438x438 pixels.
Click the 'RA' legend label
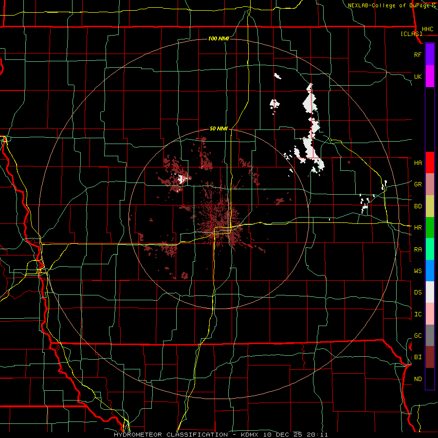coord(418,250)
